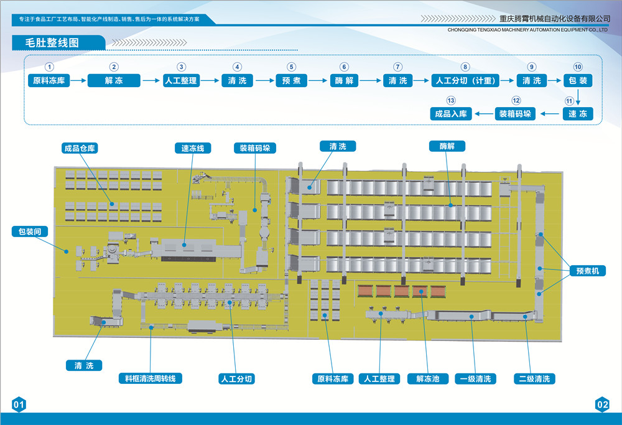Click the 二级清洗 label
The image size is (622, 425).
click(x=534, y=378)
